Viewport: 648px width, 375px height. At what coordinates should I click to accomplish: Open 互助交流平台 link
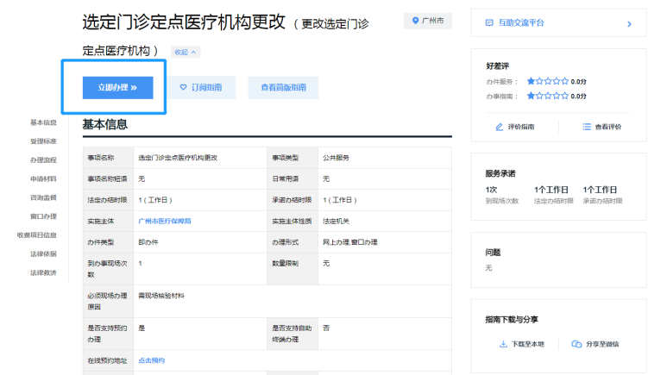tap(520, 23)
